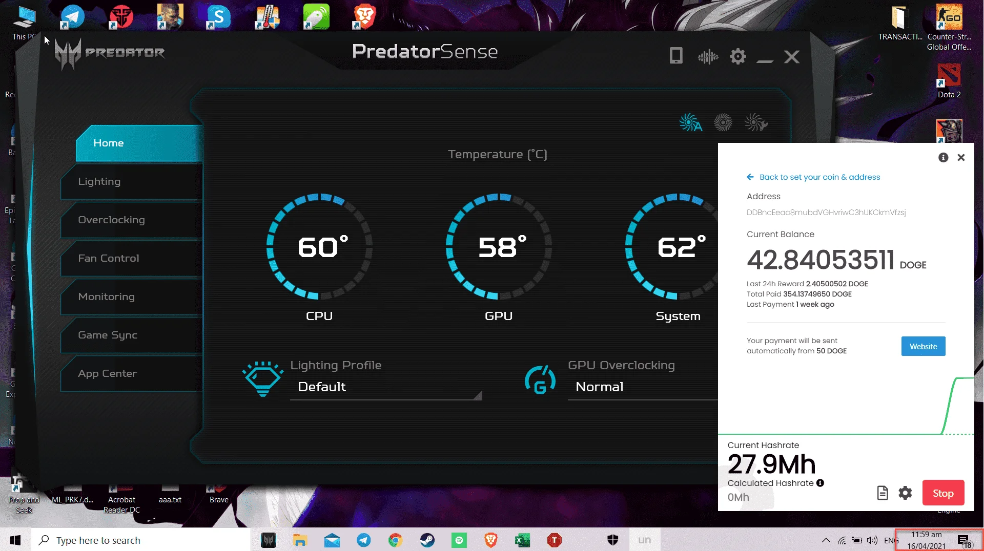Open miner log document icon
Image resolution: width=984 pixels, height=551 pixels.
click(883, 493)
